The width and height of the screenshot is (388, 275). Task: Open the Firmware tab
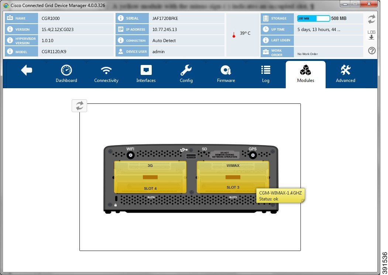tap(226, 74)
